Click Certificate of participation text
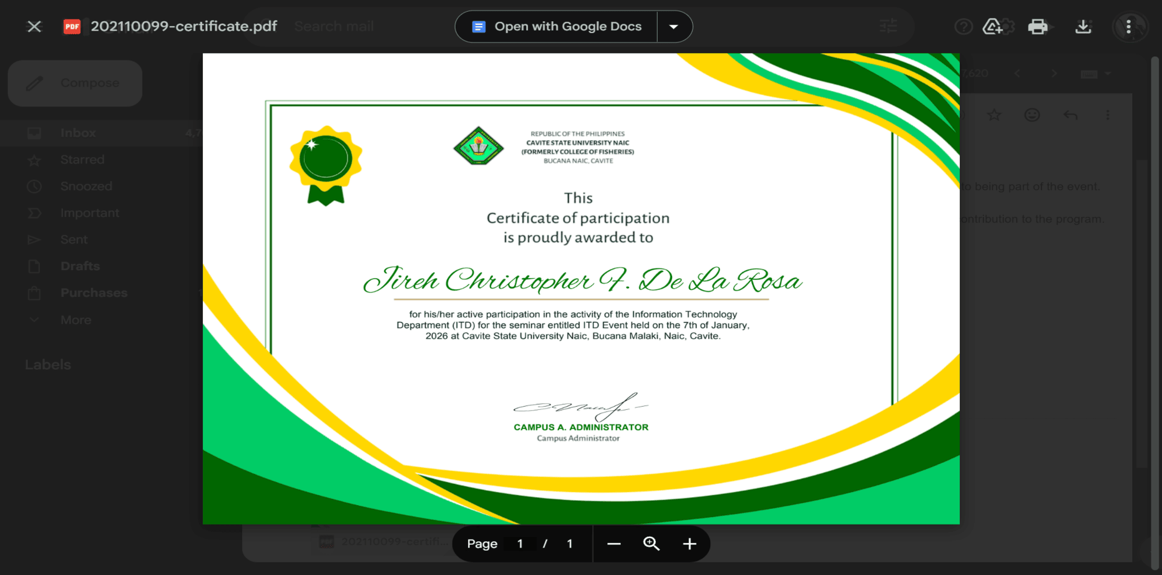This screenshot has height=575, width=1162. [578, 218]
